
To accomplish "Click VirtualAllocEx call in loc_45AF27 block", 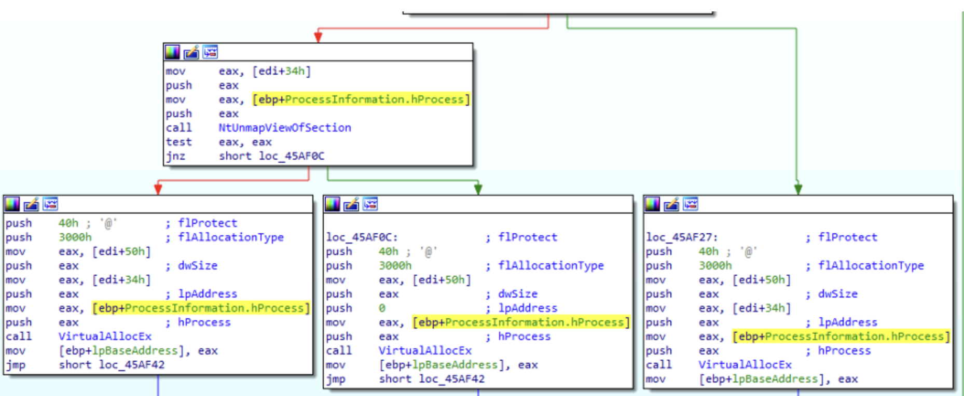I will (745, 365).
